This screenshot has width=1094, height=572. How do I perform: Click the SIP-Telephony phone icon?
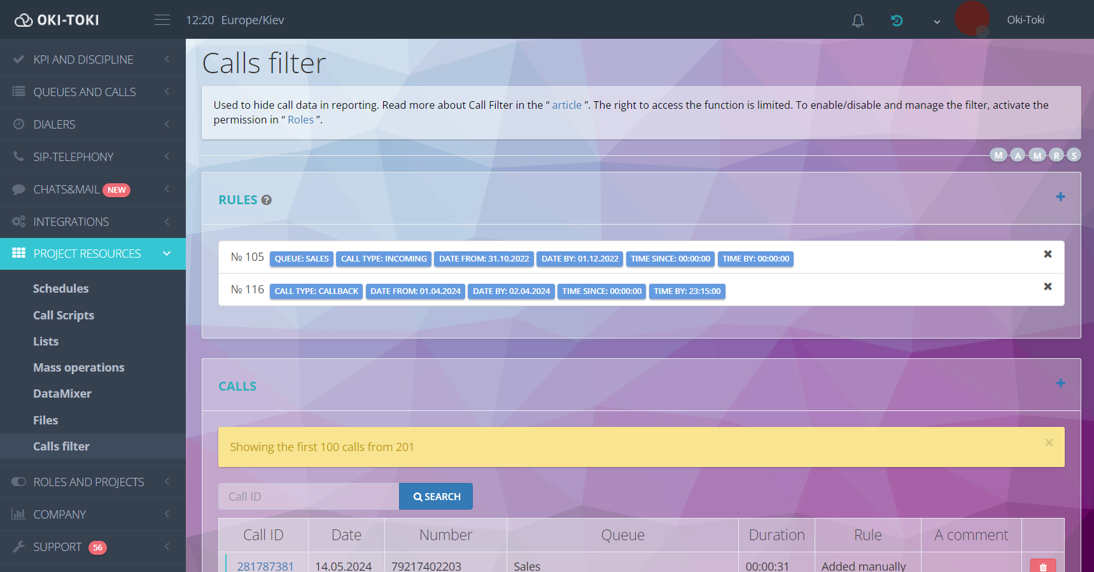click(x=18, y=157)
